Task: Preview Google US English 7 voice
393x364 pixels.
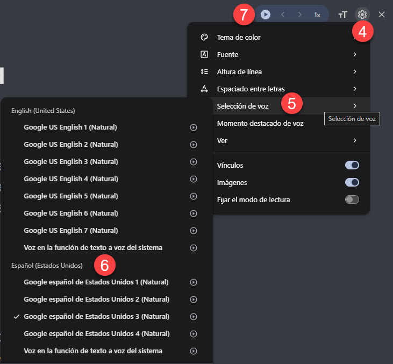Action: coord(193,231)
